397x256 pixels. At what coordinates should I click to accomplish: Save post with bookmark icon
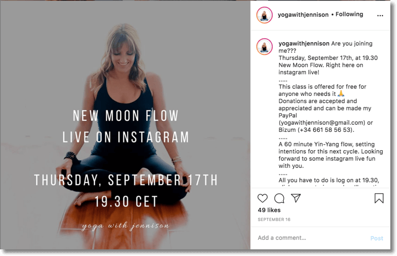coord(379,198)
